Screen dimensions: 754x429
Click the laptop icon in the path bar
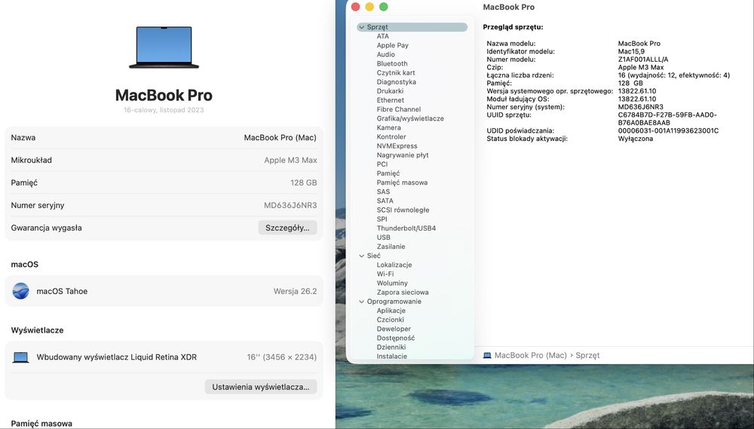[x=487, y=355]
